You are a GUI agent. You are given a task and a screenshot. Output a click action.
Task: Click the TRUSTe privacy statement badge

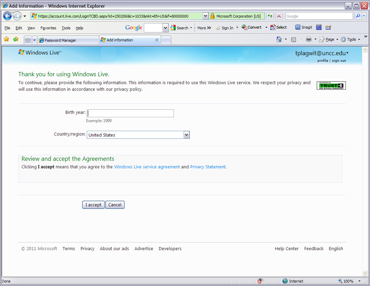click(331, 86)
